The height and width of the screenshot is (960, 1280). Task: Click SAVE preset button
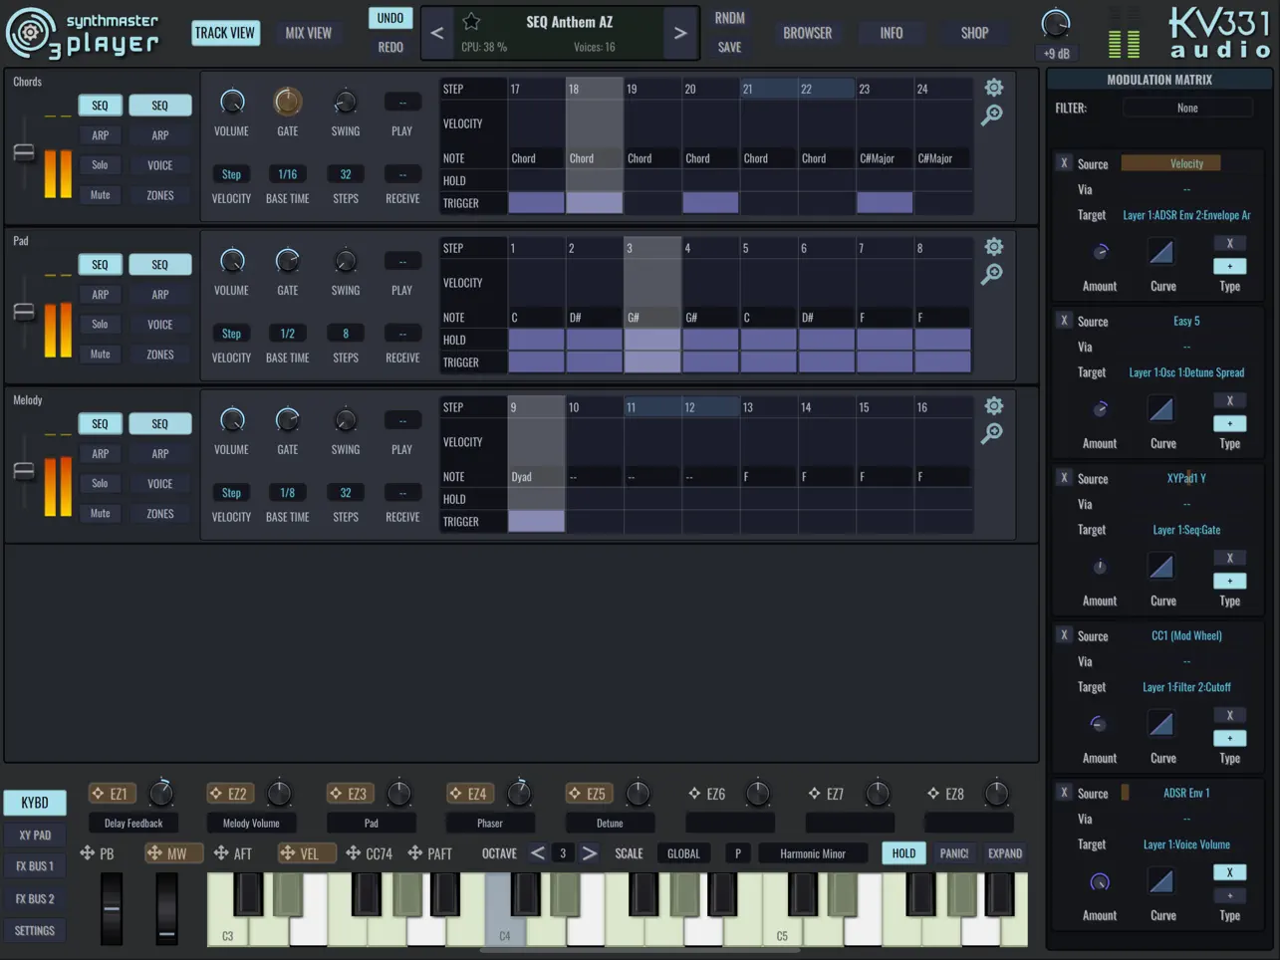click(730, 47)
